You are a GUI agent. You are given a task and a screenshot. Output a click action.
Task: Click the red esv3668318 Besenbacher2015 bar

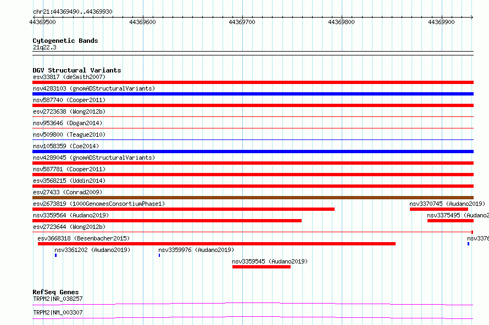(x=216, y=244)
